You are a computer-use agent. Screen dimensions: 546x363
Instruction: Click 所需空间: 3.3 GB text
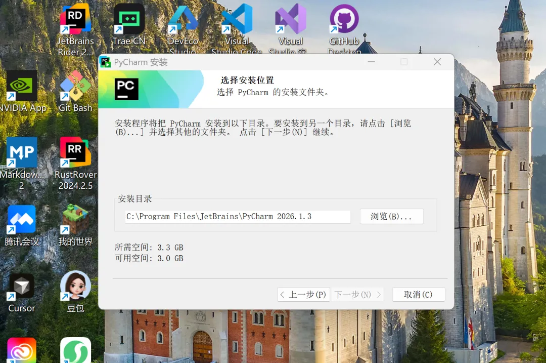149,248
